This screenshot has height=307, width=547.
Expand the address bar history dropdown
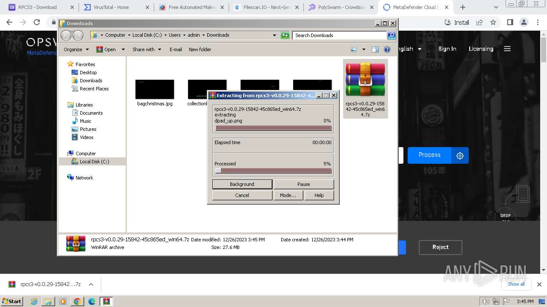[274, 35]
